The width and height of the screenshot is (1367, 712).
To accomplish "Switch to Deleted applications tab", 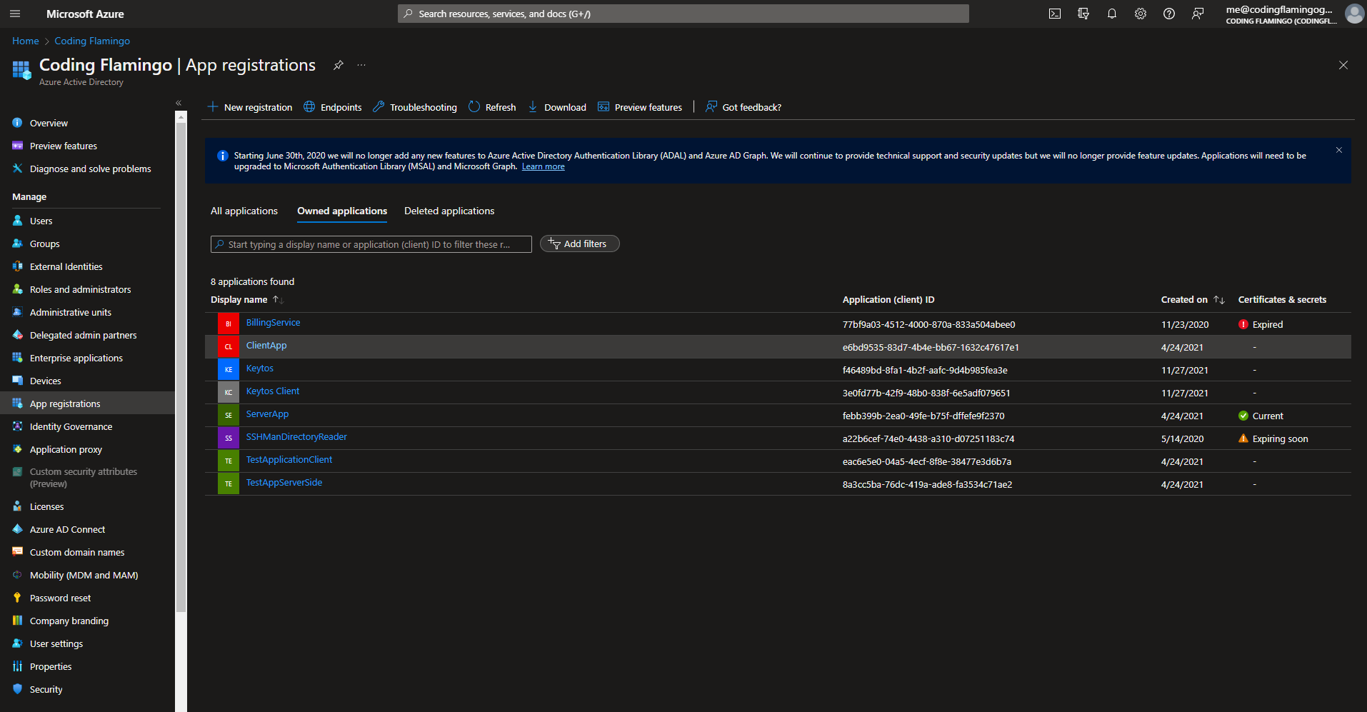I will (x=449, y=211).
